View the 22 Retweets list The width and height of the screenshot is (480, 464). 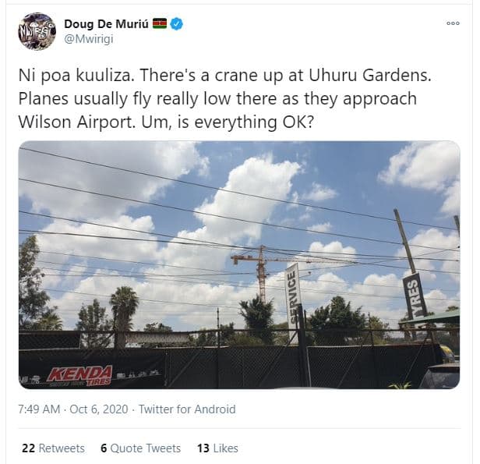coord(53,448)
